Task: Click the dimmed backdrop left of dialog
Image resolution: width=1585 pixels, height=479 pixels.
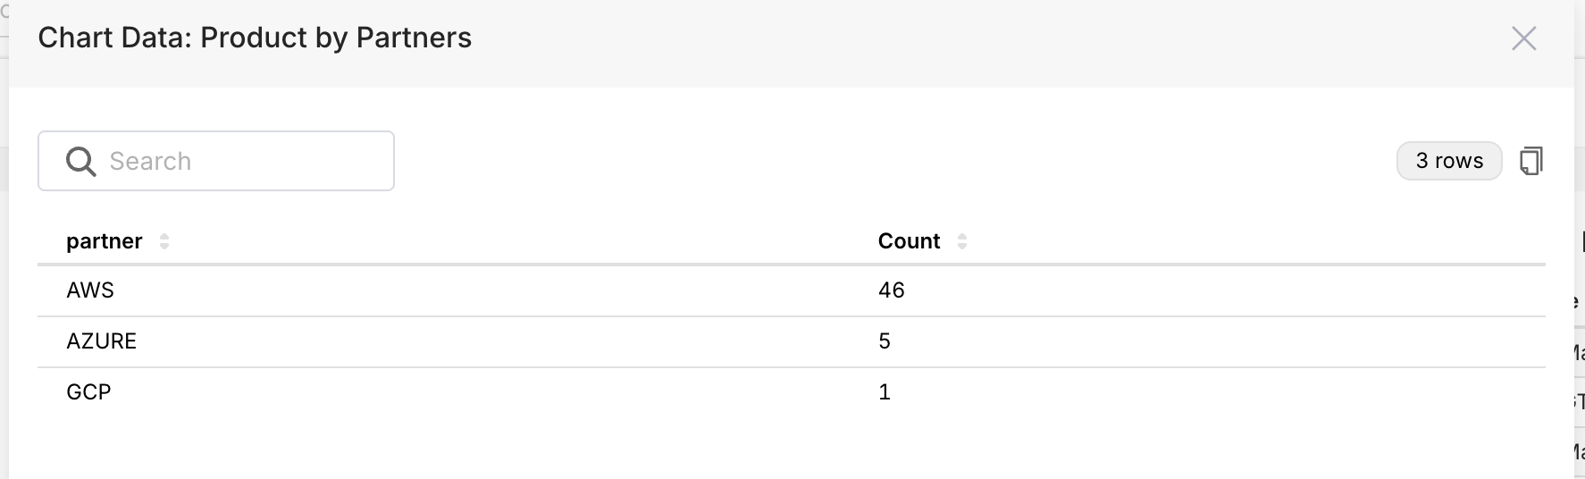Action: click(x=4, y=268)
